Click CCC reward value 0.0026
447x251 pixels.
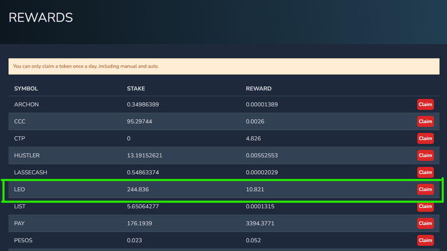coord(255,121)
